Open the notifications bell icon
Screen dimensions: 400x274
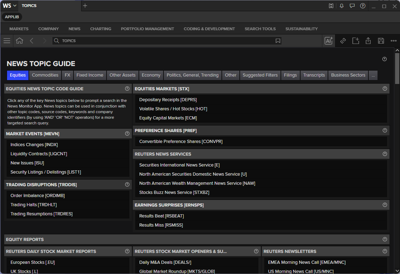click(342, 6)
